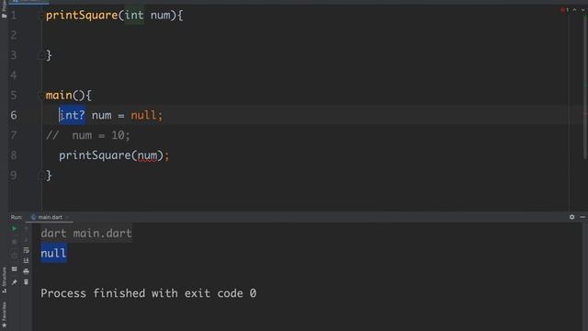Click 'null' keyword in line 6
The height and width of the screenshot is (331, 588).
143,115
